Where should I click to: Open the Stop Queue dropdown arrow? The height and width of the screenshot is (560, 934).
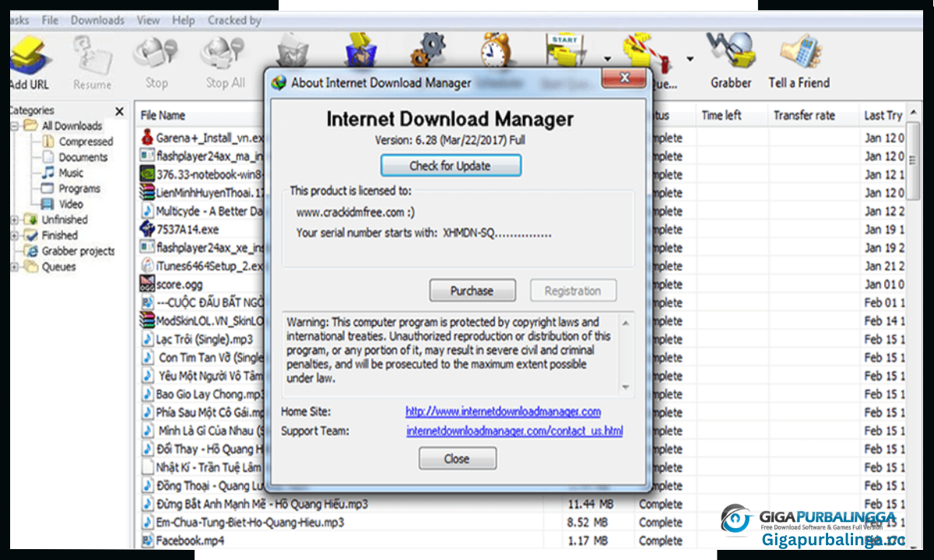click(x=690, y=58)
